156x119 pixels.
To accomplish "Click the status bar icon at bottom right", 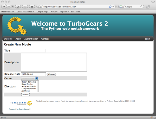I will 151,117.
